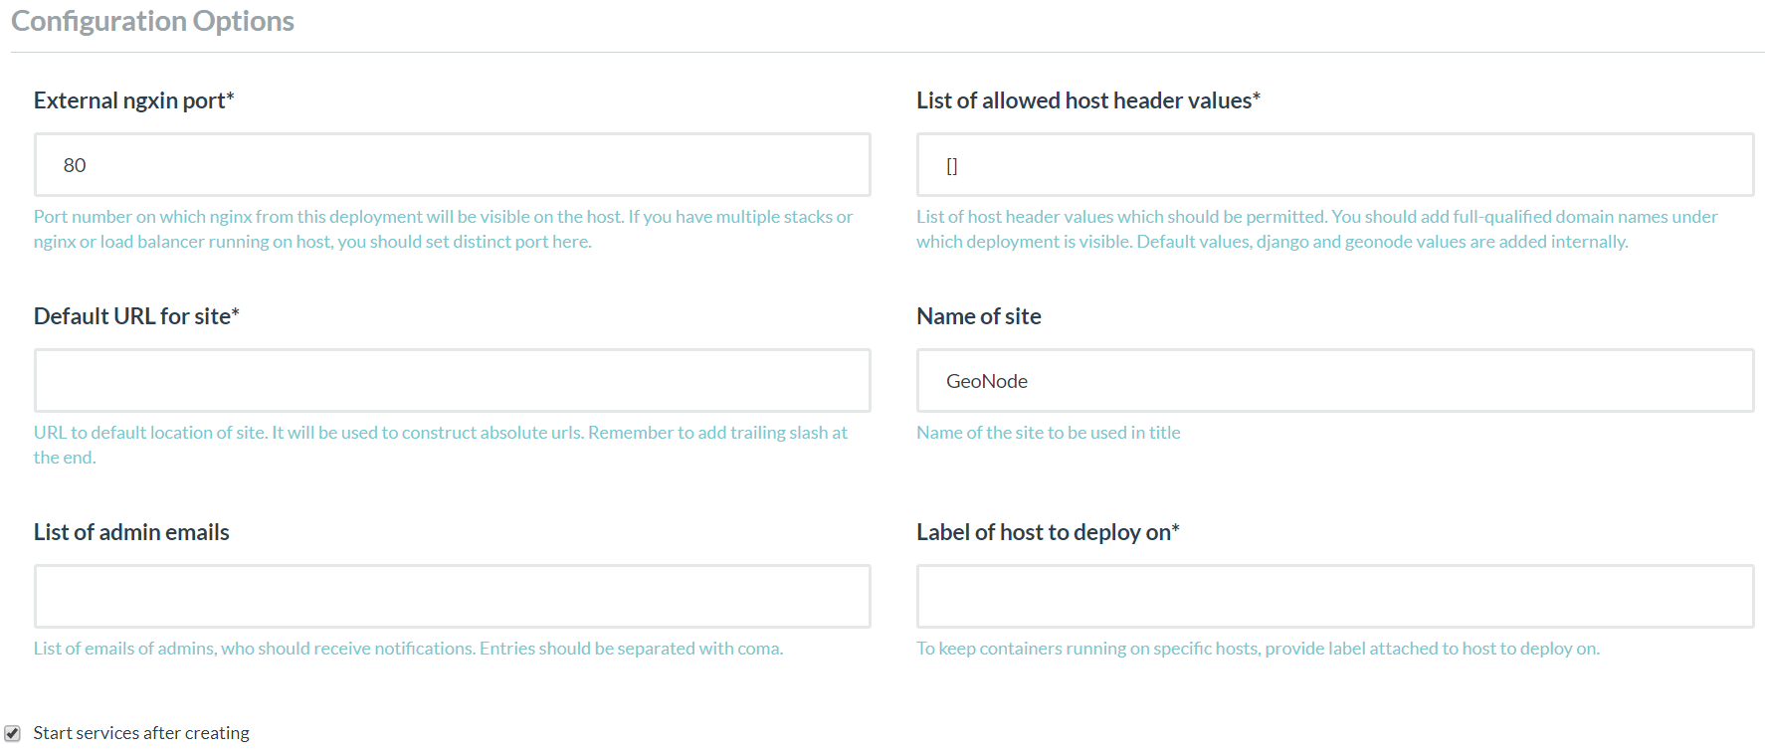Screen dimensions: 1765x753
Task: Click the trailing slash URL help text
Action: click(440, 445)
